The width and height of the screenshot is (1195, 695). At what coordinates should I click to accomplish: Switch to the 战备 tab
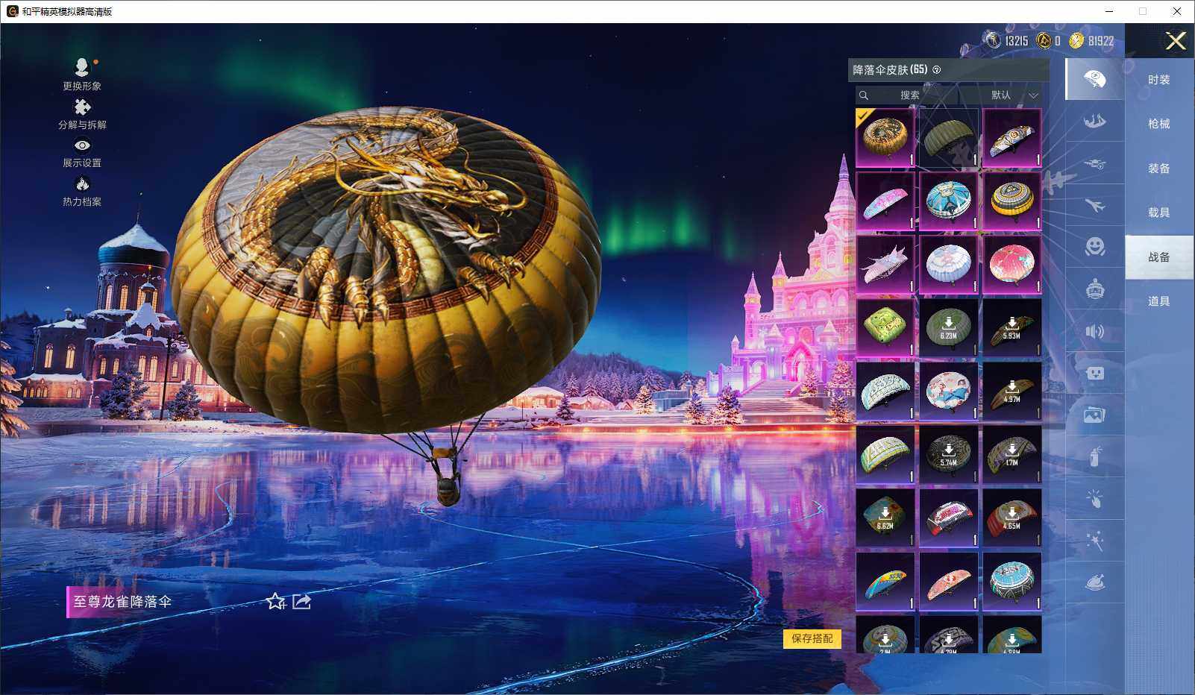[x=1158, y=257]
